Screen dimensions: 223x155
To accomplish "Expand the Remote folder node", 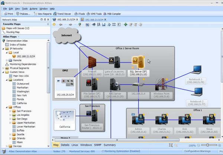I will [x=7, y=60].
